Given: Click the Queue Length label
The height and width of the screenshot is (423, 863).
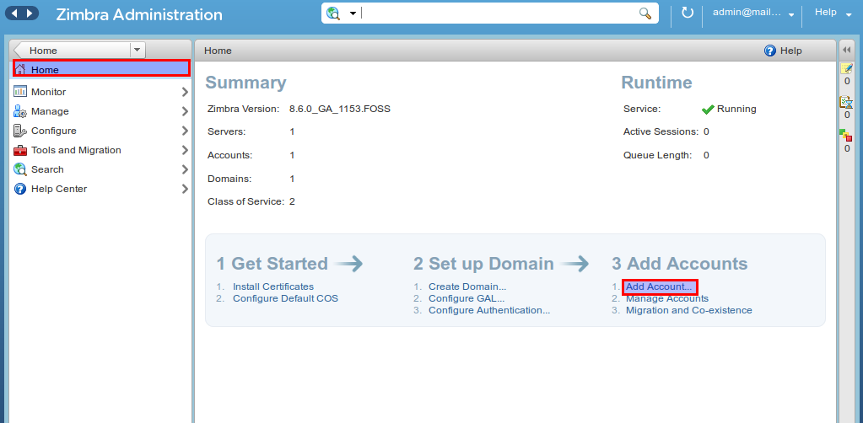Looking at the screenshot, I should [658, 155].
